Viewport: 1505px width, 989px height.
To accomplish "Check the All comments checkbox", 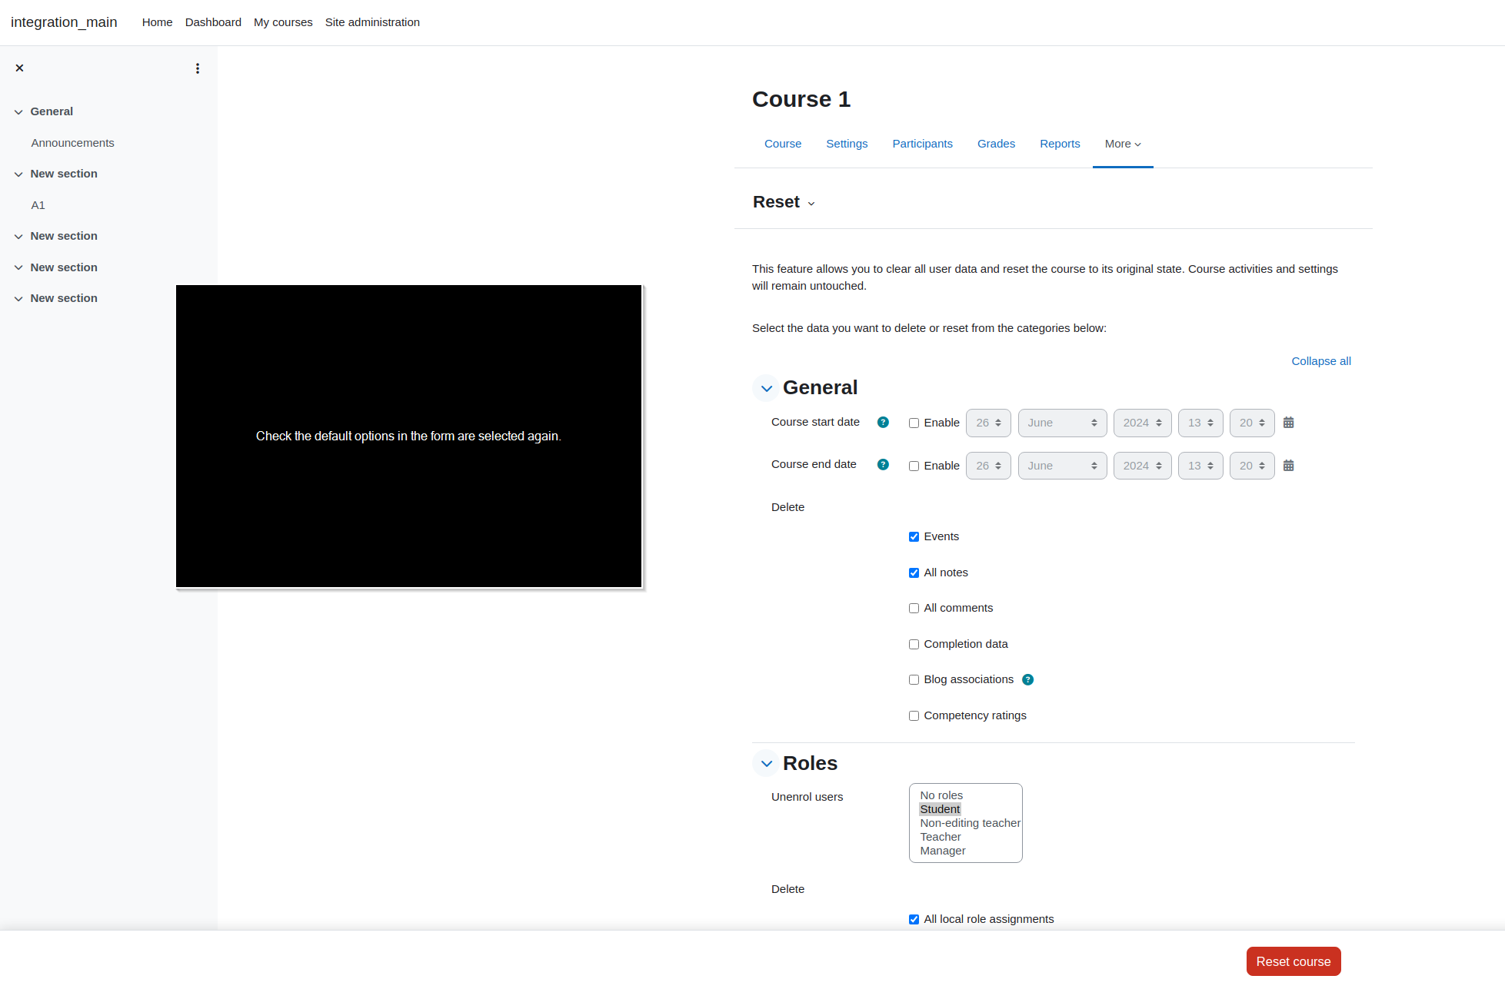I will [914, 609].
